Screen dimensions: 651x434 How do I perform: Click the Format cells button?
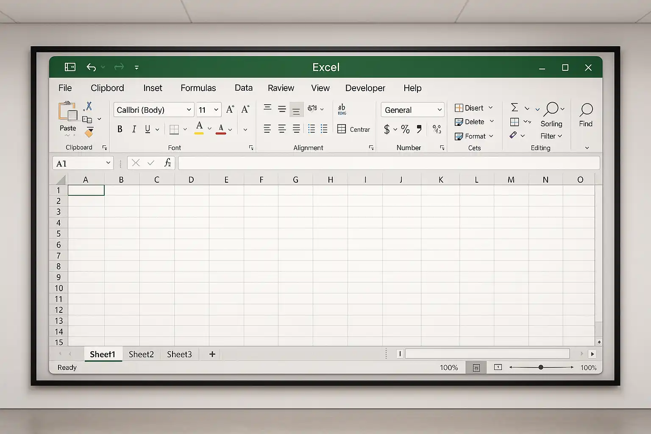[x=470, y=136]
